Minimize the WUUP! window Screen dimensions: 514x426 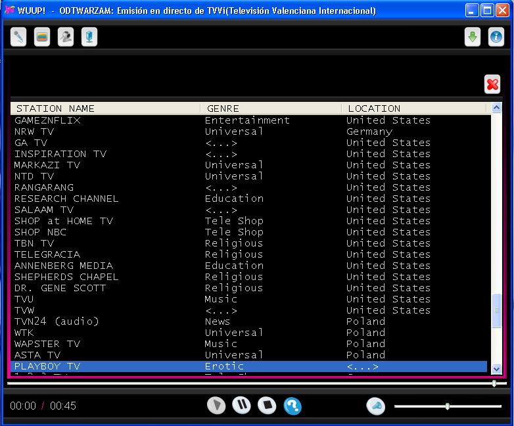[471, 11]
